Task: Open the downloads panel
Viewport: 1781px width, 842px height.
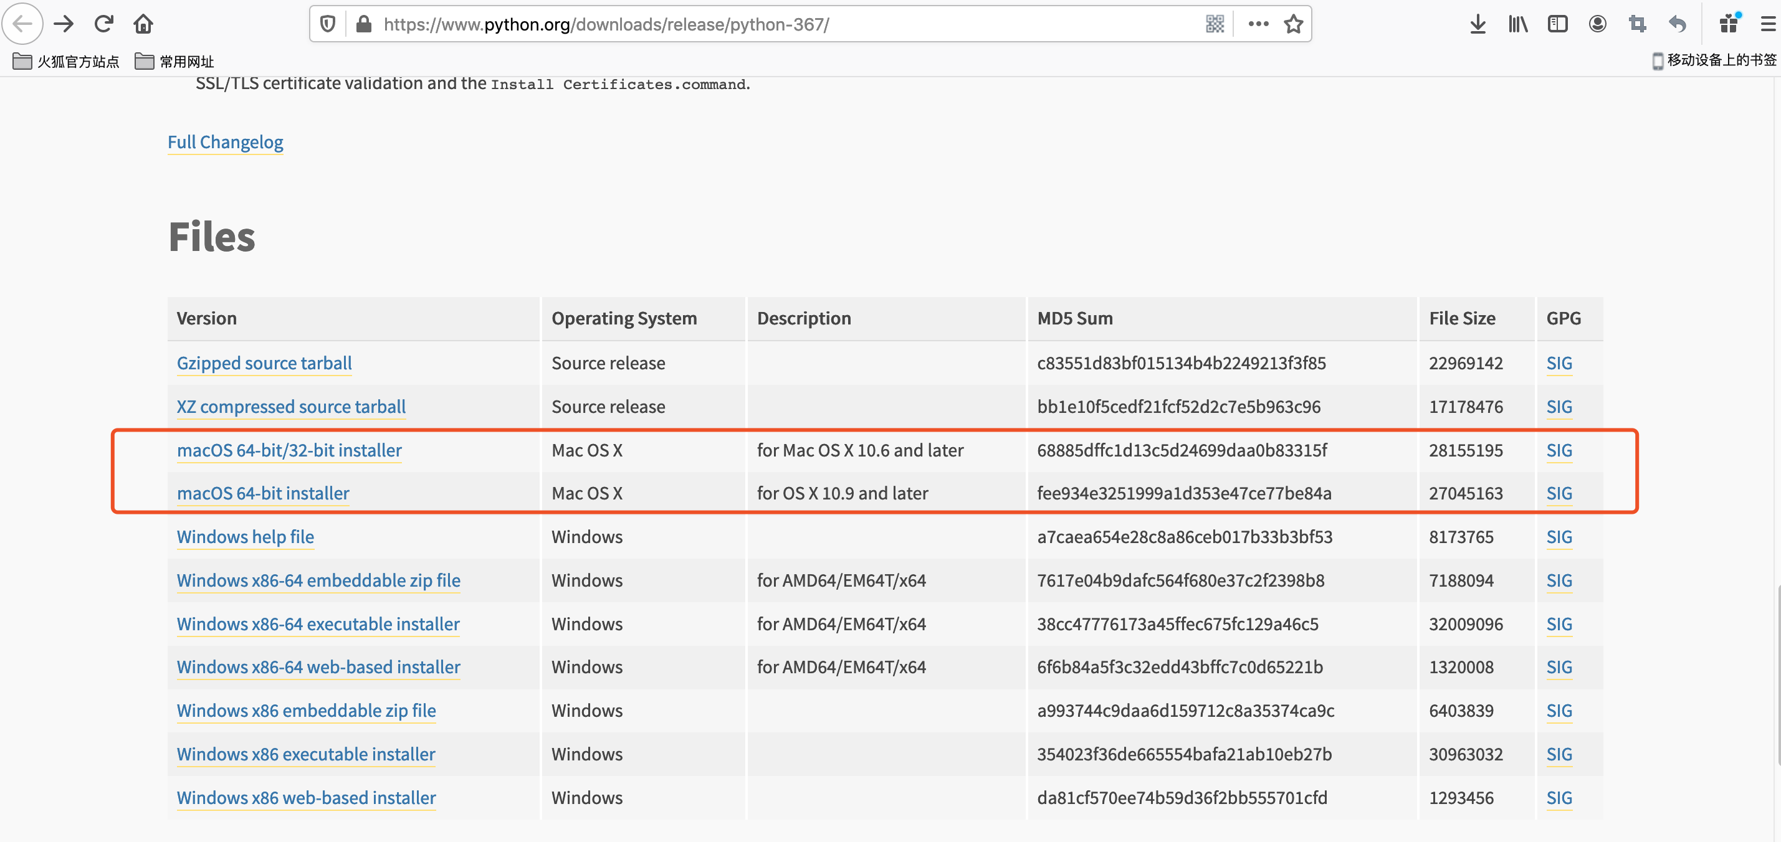Action: click(x=1478, y=24)
